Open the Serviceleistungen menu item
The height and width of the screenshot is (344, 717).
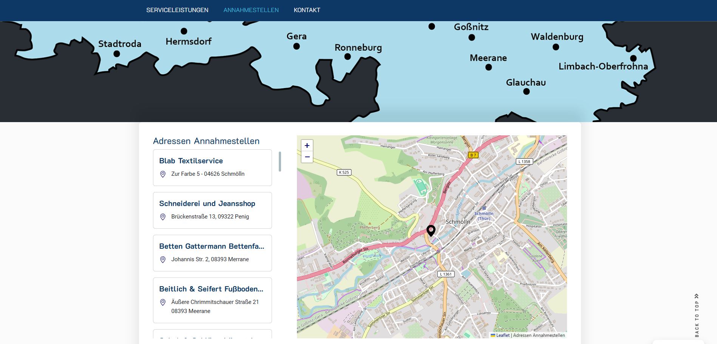pos(177,10)
